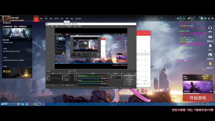
Task: Open the Tools menu in OBS
Action: click(75, 26)
